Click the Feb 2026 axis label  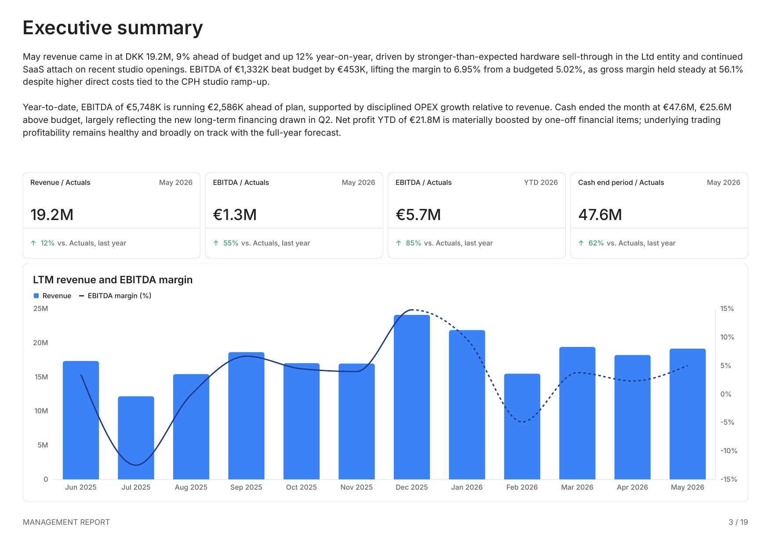(522, 487)
